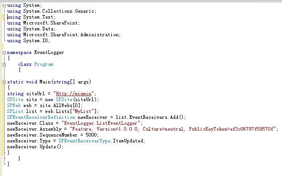
Task: Click the 'newReceiver.Assembly' property
Action: click(x=34, y=129)
